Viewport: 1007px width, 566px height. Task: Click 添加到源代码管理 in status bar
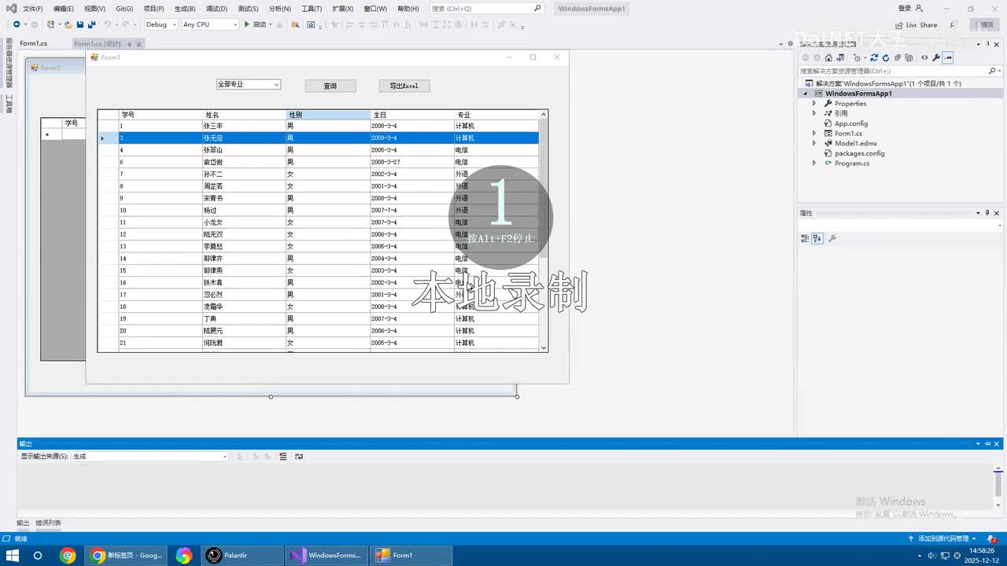942,538
